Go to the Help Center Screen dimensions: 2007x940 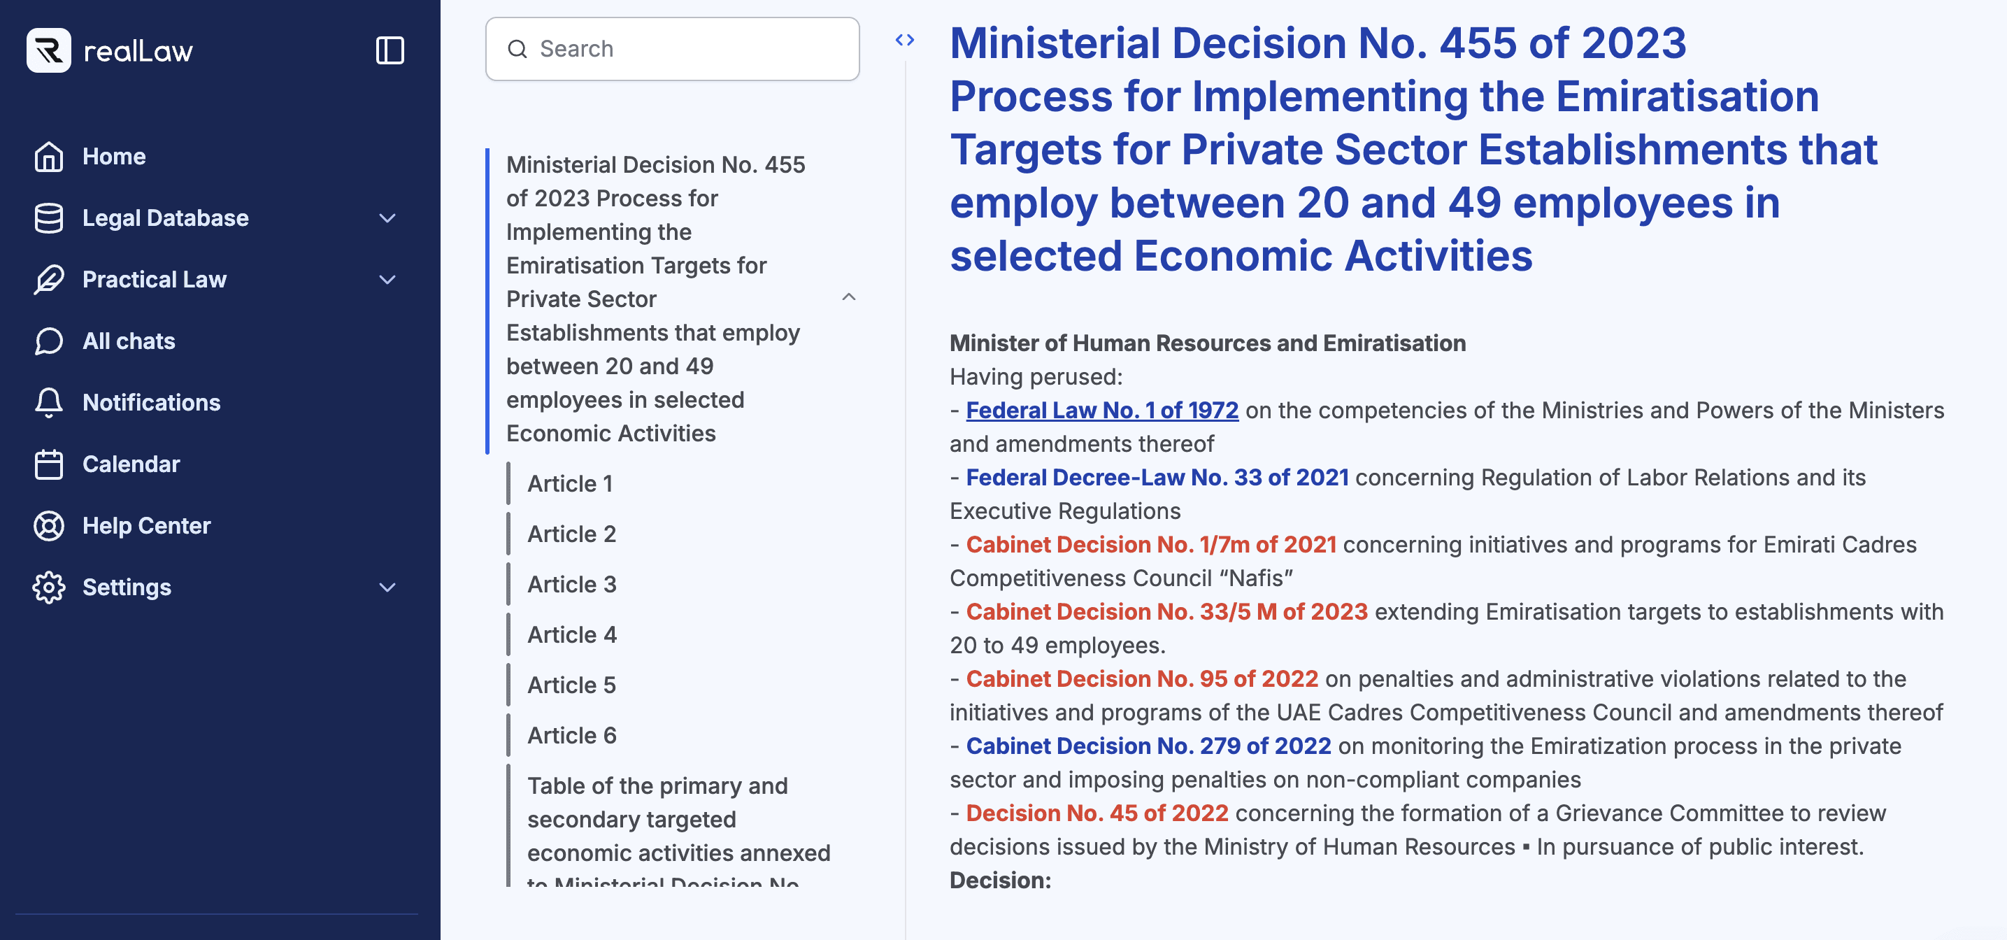(x=145, y=525)
